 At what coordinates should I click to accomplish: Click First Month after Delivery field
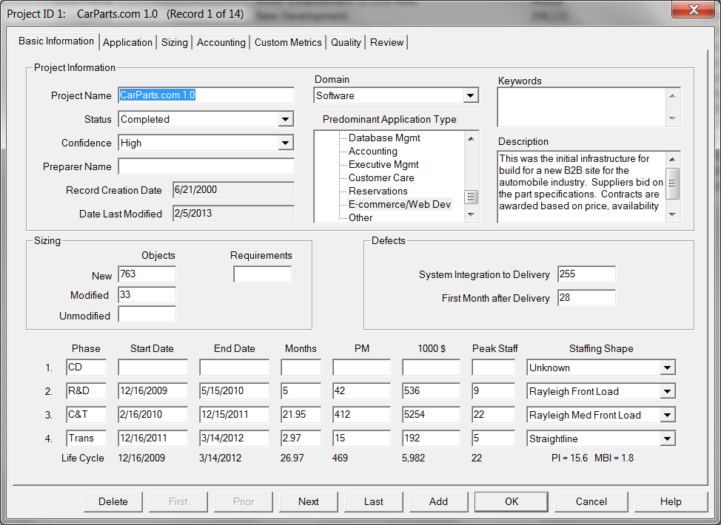(586, 298)
